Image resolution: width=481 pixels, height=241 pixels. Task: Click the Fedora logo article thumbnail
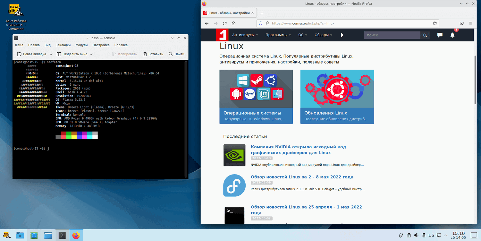[234, 185]
